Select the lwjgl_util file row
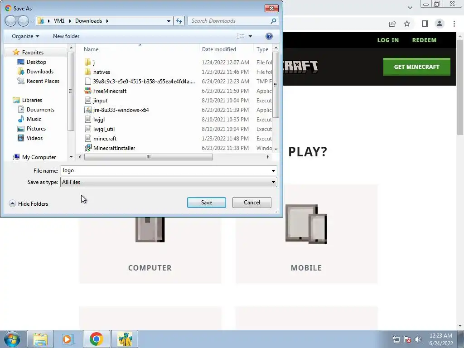This screenshot has width=464, height=348. 178,129
